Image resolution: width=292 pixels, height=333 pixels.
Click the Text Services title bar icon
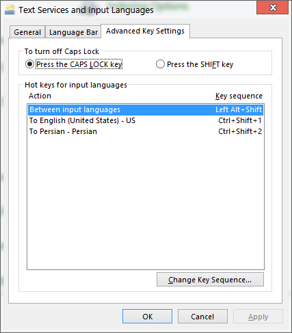click(x=10, y=10)
